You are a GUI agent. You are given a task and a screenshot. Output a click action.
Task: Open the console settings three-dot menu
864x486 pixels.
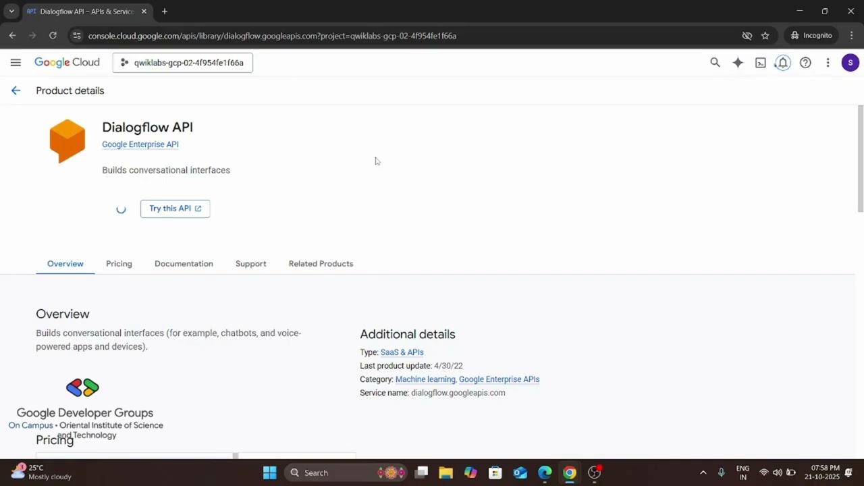click(x=828, y=63)
